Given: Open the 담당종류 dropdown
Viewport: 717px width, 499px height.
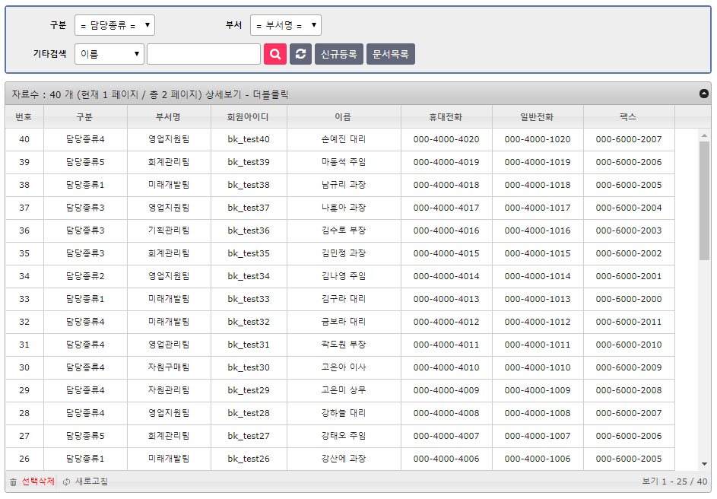Looking at the screenshot, I should coord(114,25).
